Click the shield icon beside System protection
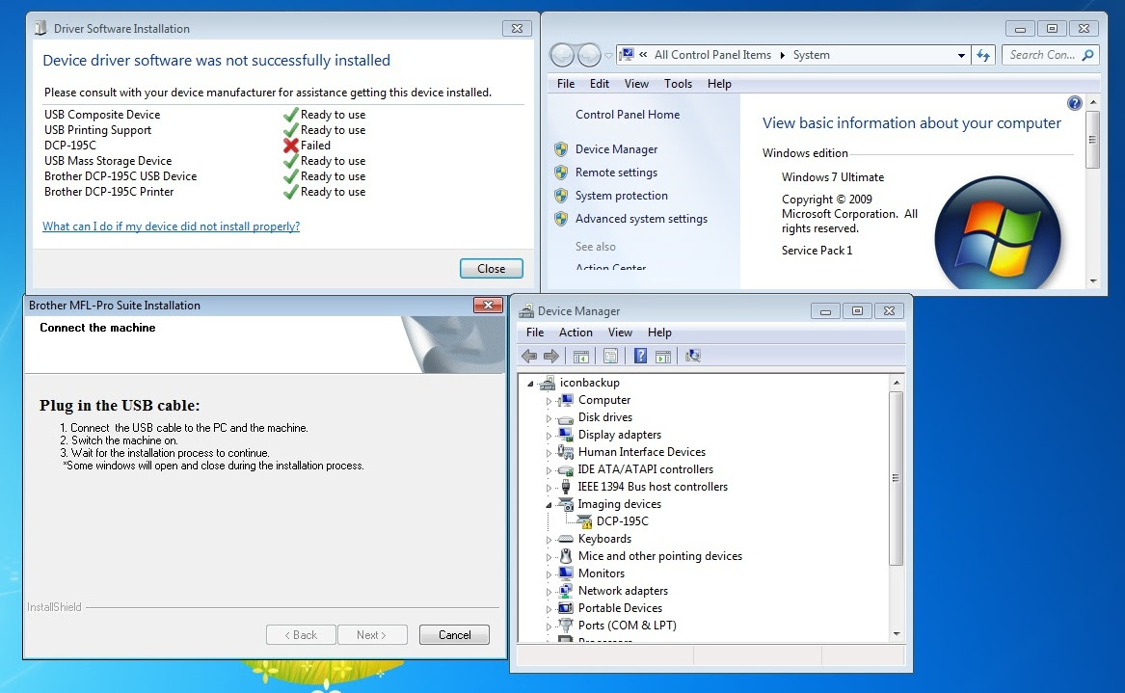 pos(561,195)
